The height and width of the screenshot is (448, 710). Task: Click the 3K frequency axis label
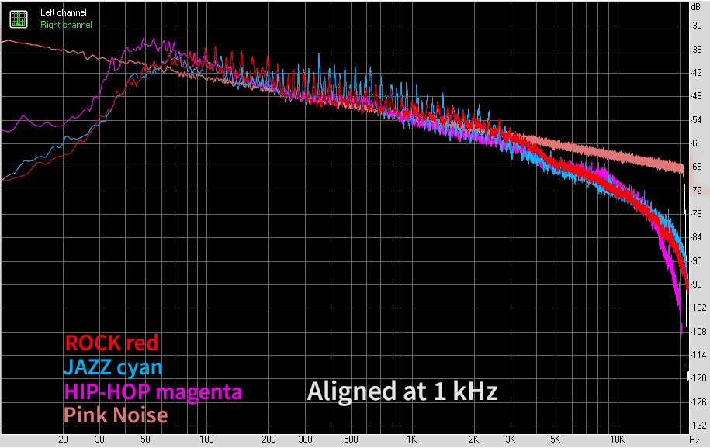tap(511, 439)
